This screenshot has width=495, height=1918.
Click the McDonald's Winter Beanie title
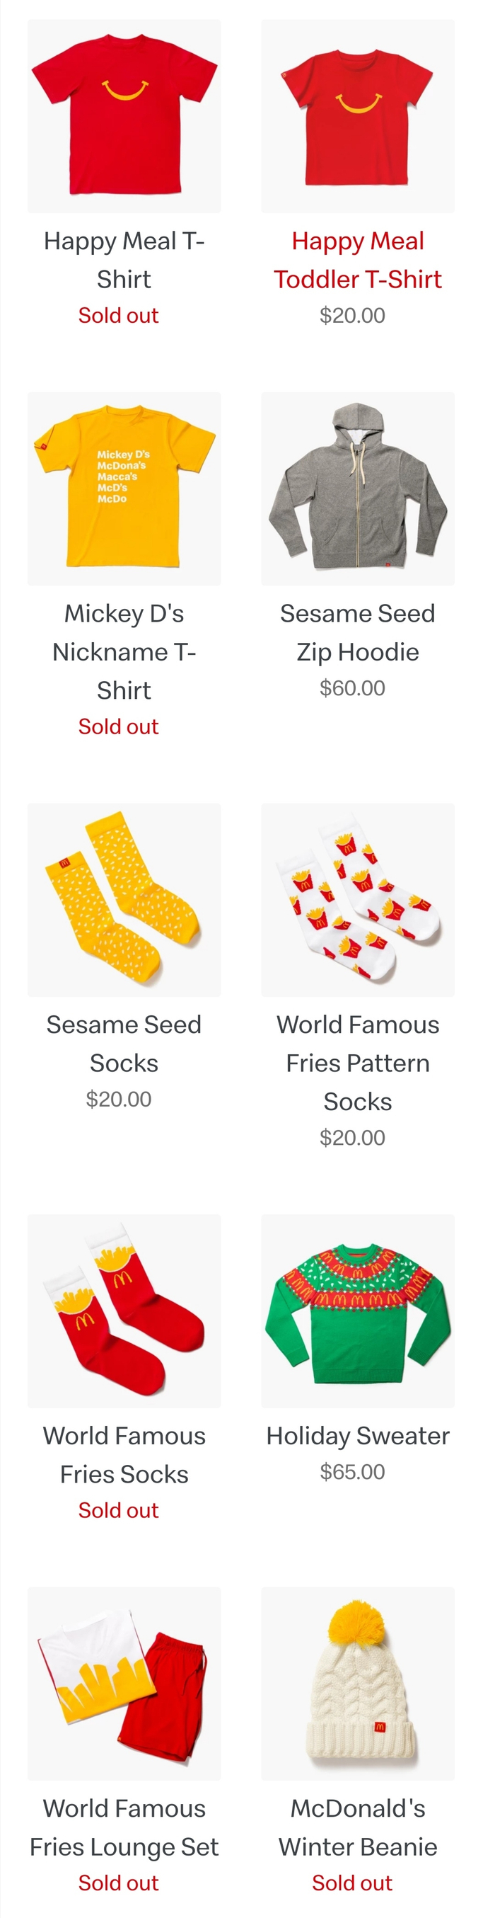(358, 1827)
